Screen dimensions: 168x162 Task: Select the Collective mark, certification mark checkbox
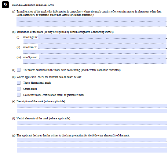19,95
